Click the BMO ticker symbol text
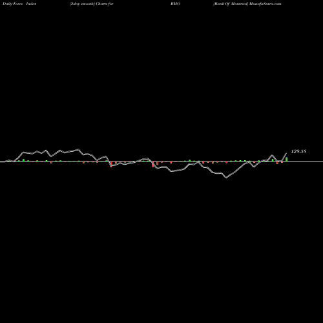The image size is (323, 323). [x=175, y=4]
